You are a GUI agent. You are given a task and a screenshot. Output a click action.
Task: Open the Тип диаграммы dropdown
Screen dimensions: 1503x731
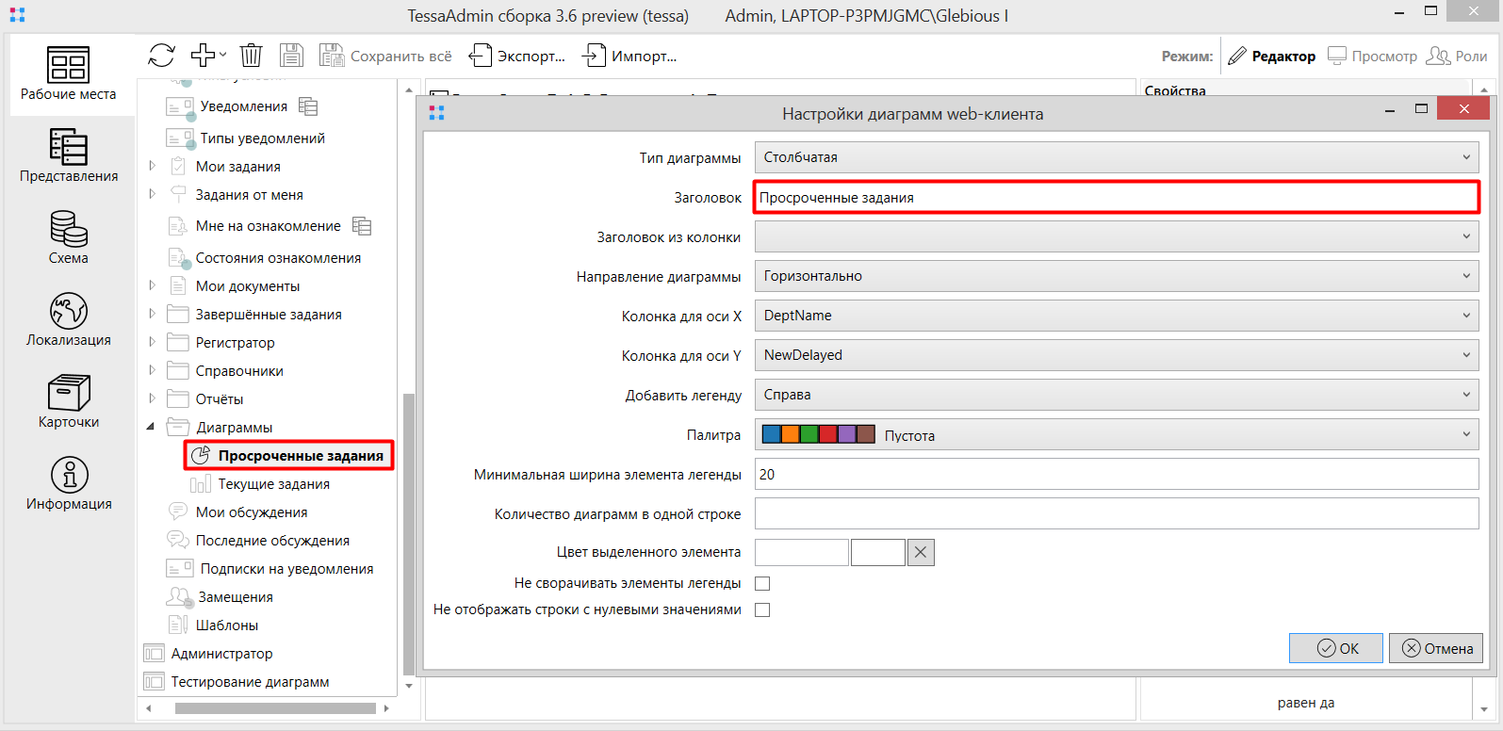(1116, 157)
